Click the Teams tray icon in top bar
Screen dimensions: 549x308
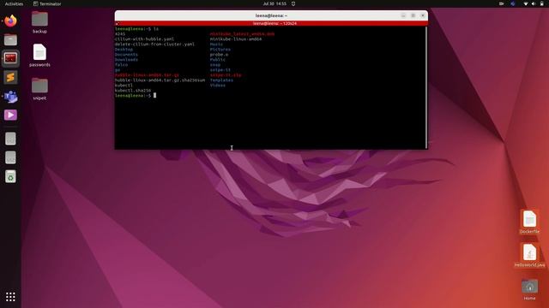513,3
